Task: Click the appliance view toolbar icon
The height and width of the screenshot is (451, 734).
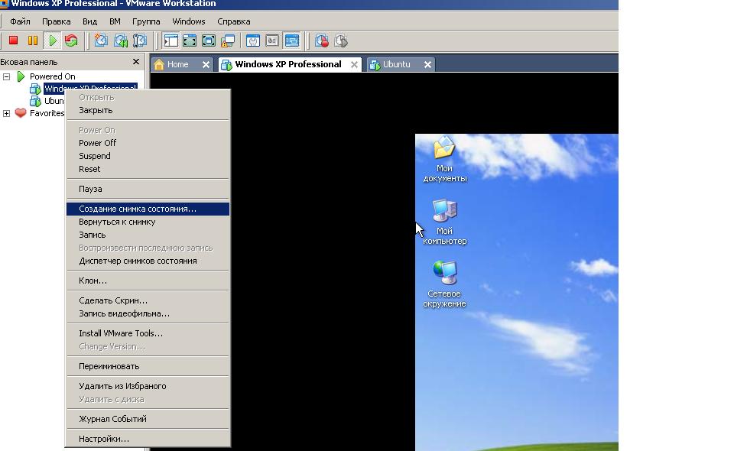Action: coord(272,41)
